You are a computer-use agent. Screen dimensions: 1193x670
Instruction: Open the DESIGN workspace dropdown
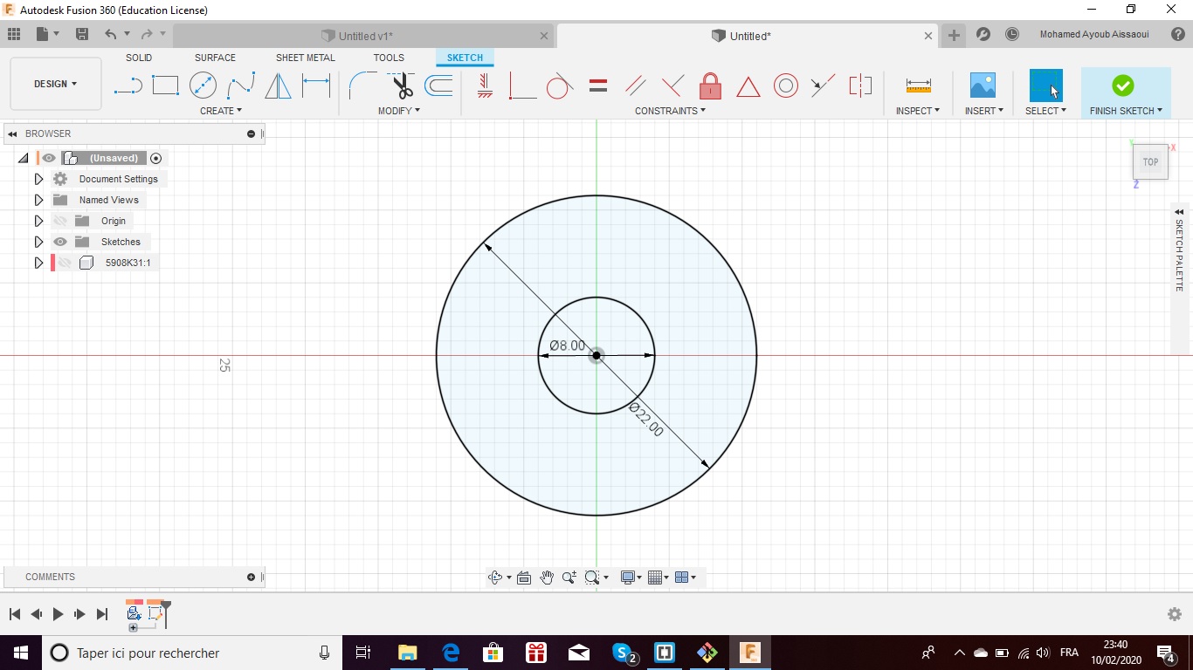coord(55,84)
